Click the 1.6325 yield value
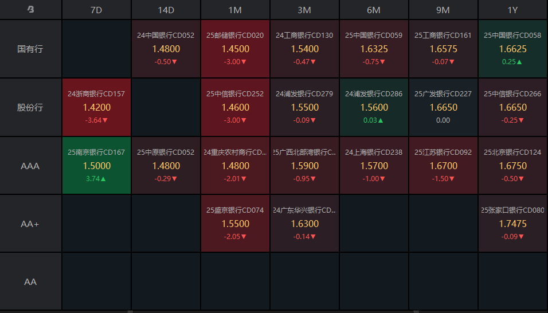The width and height of the screenshot is (548, 313). tap(374, 49)
